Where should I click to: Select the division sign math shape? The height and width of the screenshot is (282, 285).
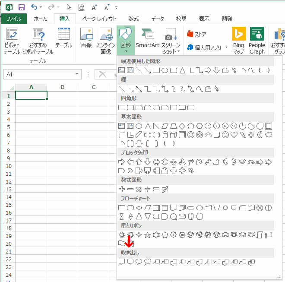coord(147,189)
